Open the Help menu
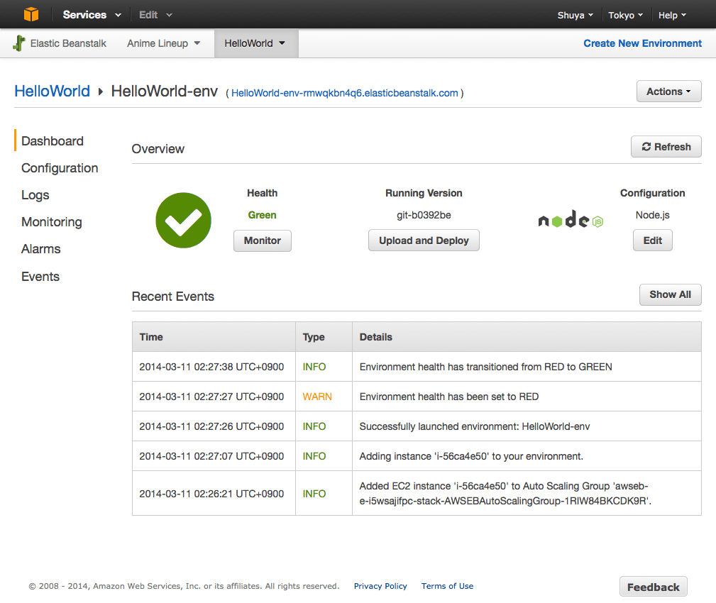Image resolution: width=716 pixels, height=603 pixels. (672, 15)
